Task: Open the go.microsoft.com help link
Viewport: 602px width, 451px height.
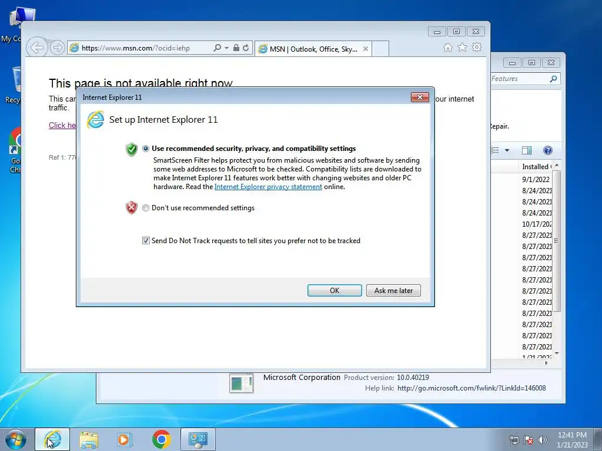Action: click(x=471, y=388)
